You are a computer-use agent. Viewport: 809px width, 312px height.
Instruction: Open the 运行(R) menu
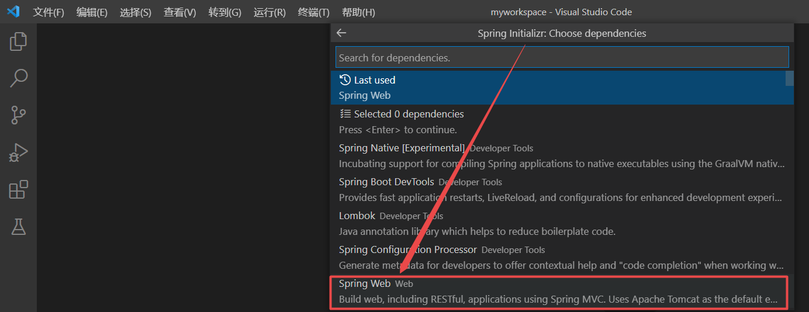tap(269, 12)
